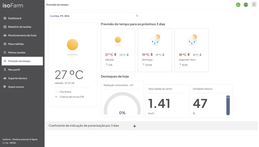Image resolution: width=259 pixels, height=147 pixels.
Task: Click the rain drops icon beside 100%
Action: point(143,64)
